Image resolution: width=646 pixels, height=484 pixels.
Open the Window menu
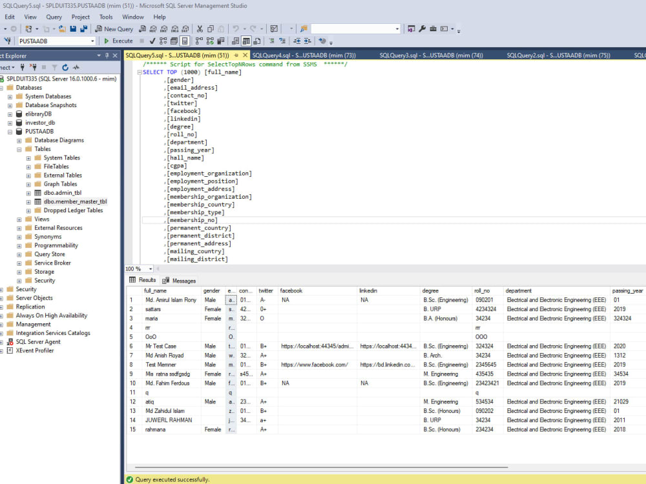click(132, 17)
